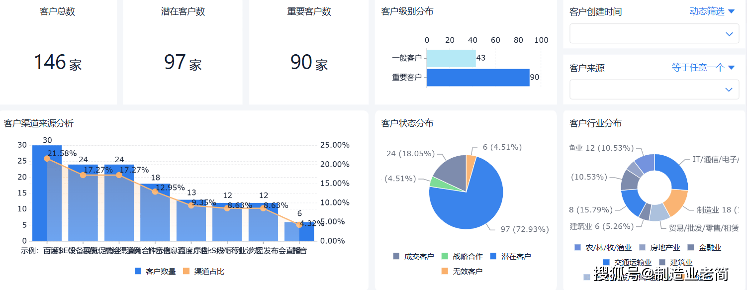Click the 客户来源 filter label
The image size is (747, 290).
[587, 68]
